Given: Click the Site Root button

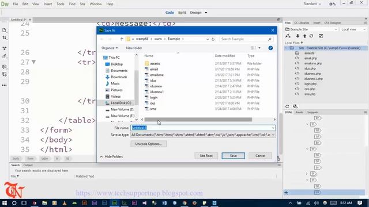Looking at the screenshot, I should point(206,156).
